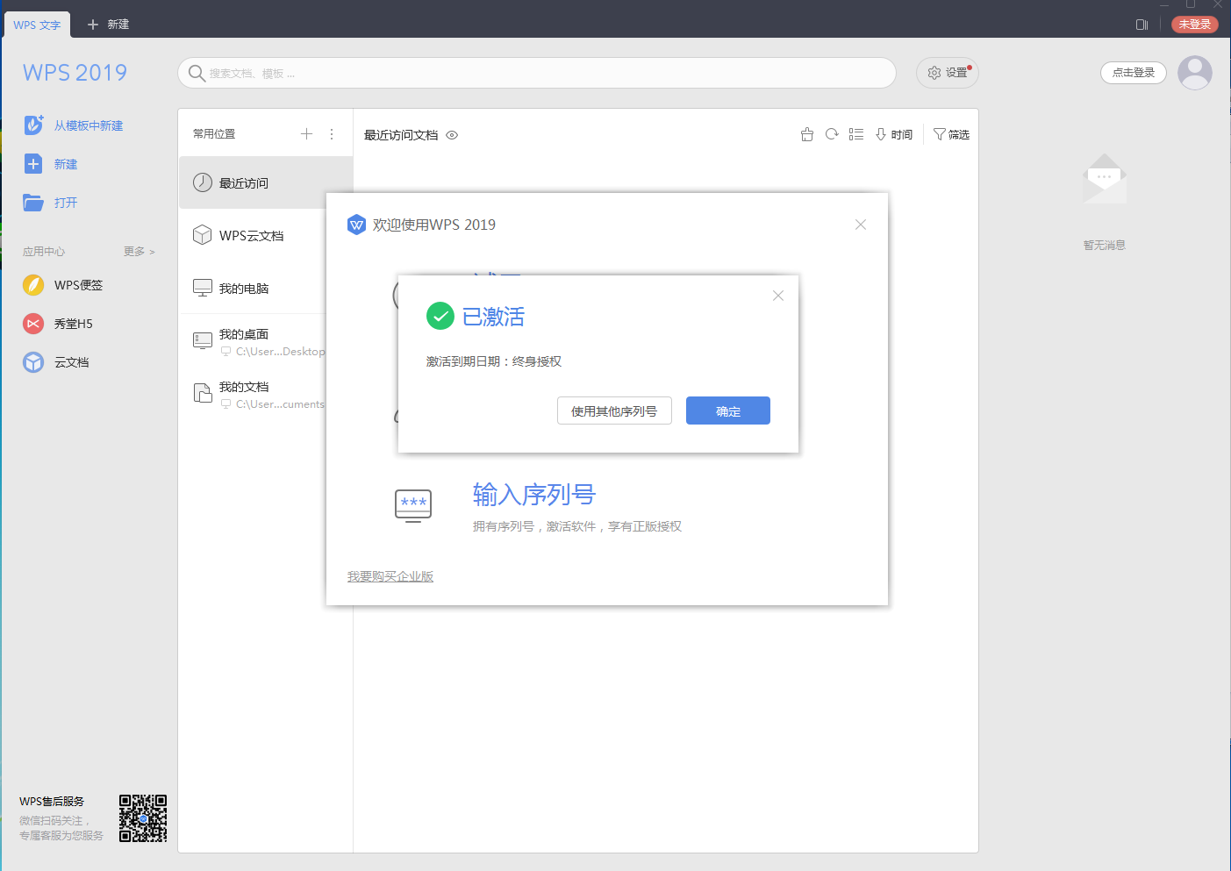Click the panel toggle icon in title bar
The image size is (1231, 871).
pyautogui.click(x=1142, y=25)
